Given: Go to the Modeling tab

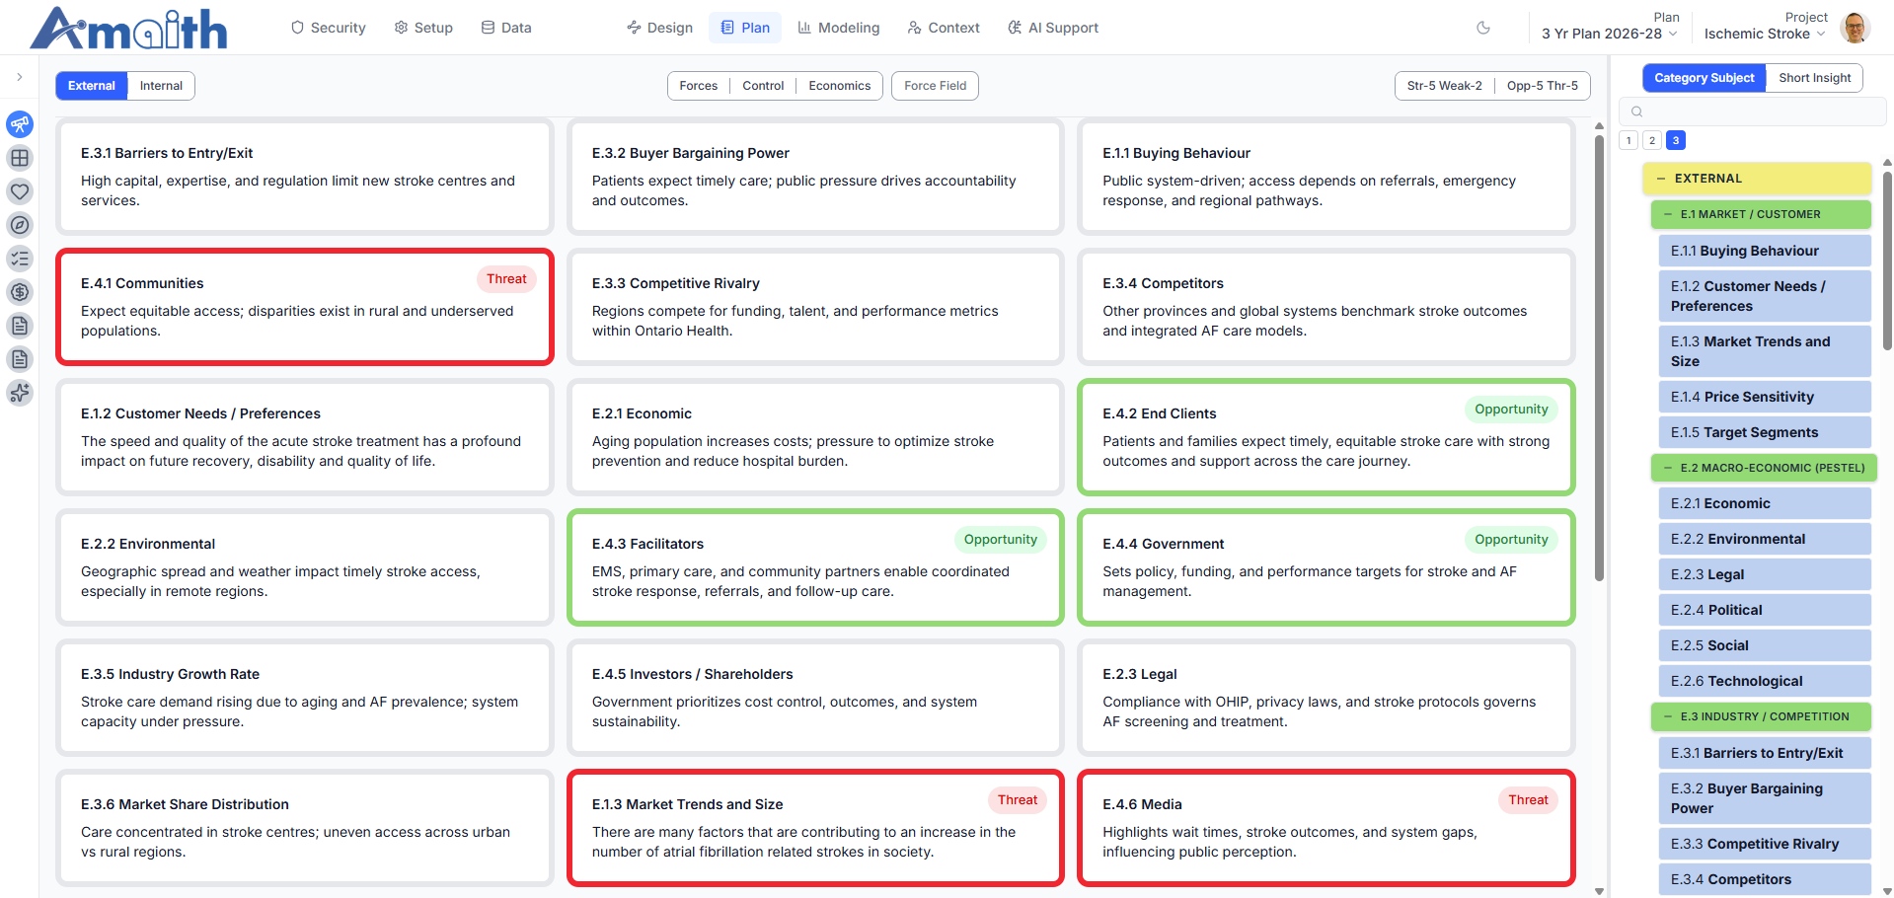Looking at the screenshot, I should [x=838, y=28].
